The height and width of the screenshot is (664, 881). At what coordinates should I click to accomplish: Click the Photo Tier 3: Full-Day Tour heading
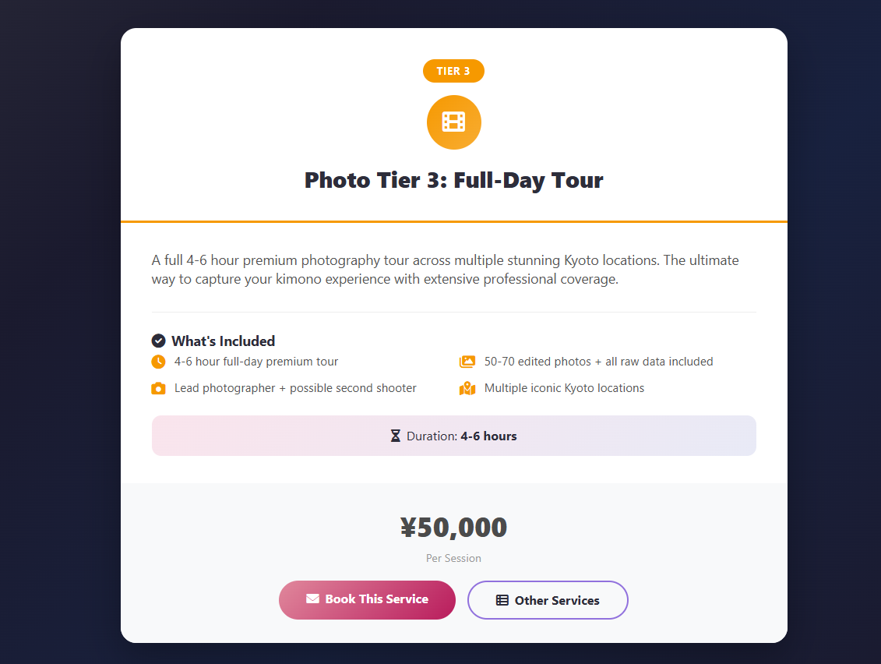tap(453, 180)
